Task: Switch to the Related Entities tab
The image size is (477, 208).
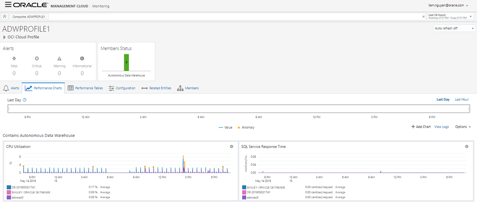Action: point(156,88)
